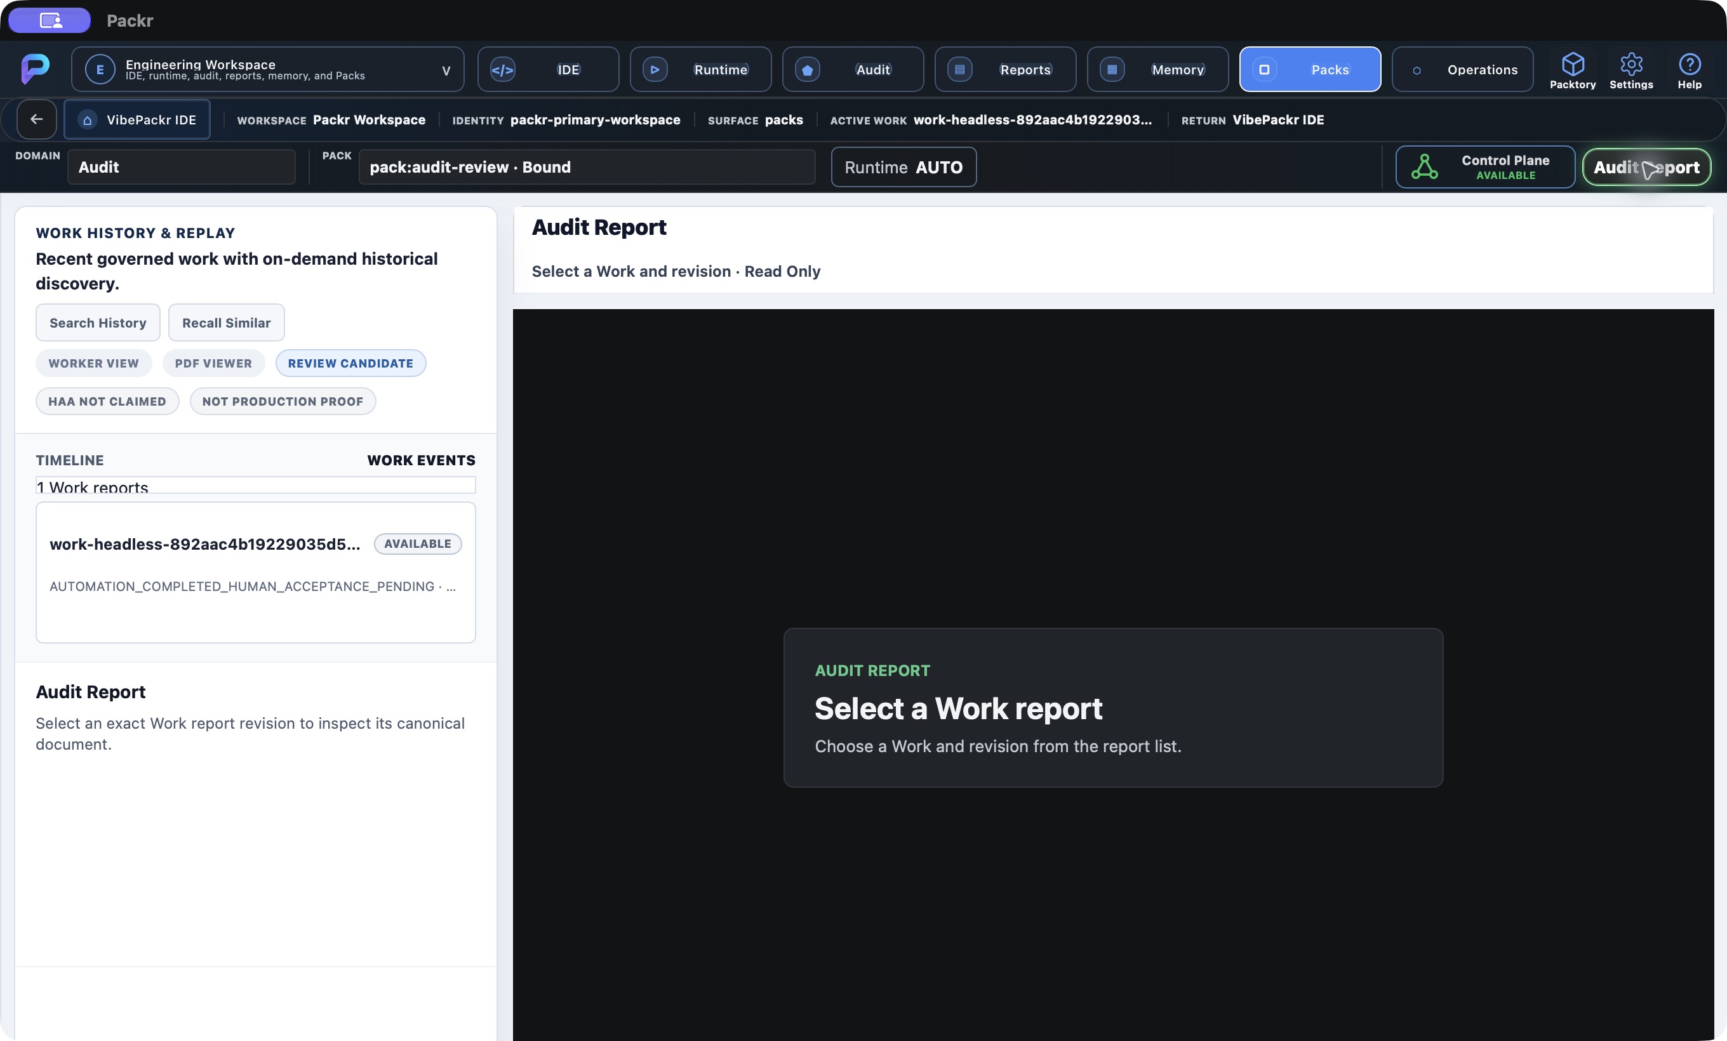Switch to the Runtime tab
1727x1041 pixels.
[x=700, y=69]
